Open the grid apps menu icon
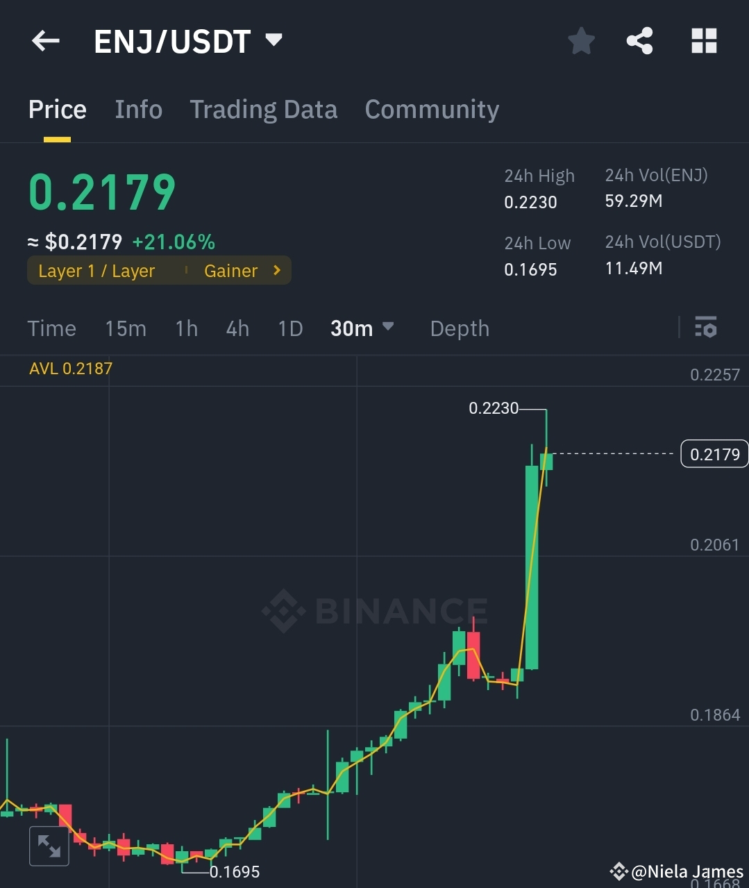The height and width of the screenshot is (888, 749). point(704,41)
